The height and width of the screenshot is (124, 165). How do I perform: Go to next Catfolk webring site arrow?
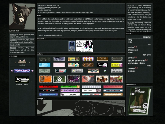(x=29, y=62)
